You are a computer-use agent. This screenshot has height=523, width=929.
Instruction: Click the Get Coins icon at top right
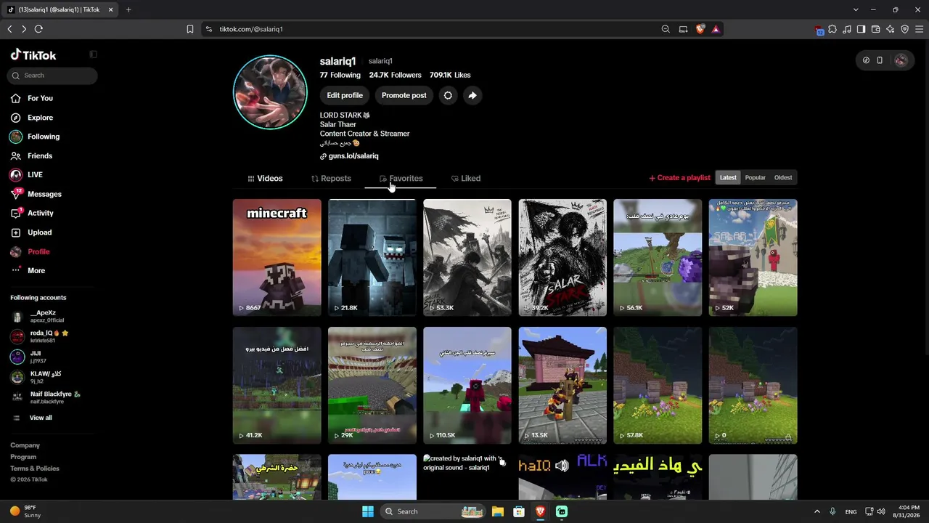coord(866,60)
